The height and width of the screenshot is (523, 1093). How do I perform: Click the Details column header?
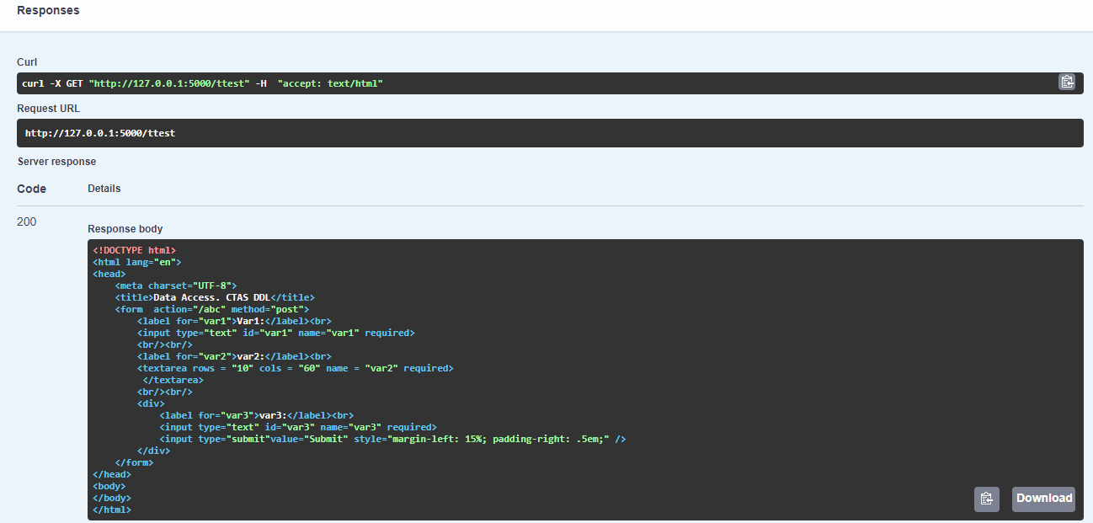(104, 188)
